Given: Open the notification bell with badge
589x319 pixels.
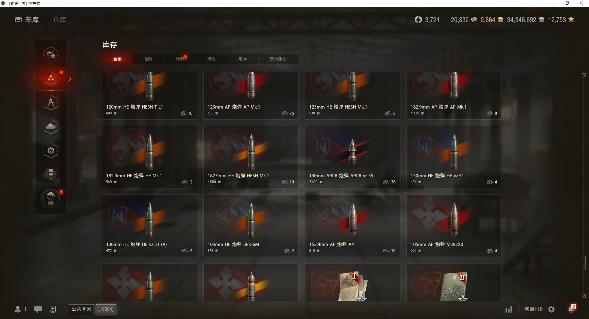Looking at the screenshot, I should pos(572,309).
